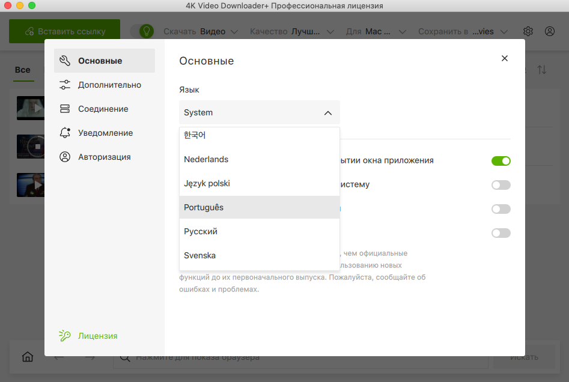Close the settings dialog with X
The width and height of the screenshot is (569, 382).
tap(505, 58)
